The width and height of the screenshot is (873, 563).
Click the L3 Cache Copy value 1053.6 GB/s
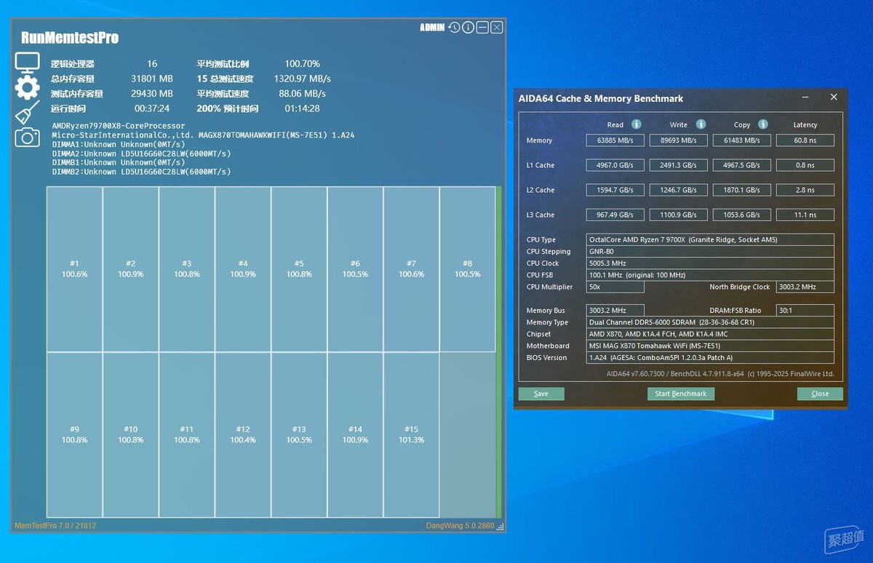coord(742,215)
